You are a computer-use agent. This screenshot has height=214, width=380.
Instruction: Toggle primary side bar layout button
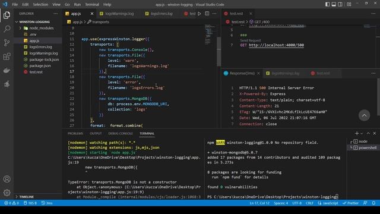click(x=327, y=4)
